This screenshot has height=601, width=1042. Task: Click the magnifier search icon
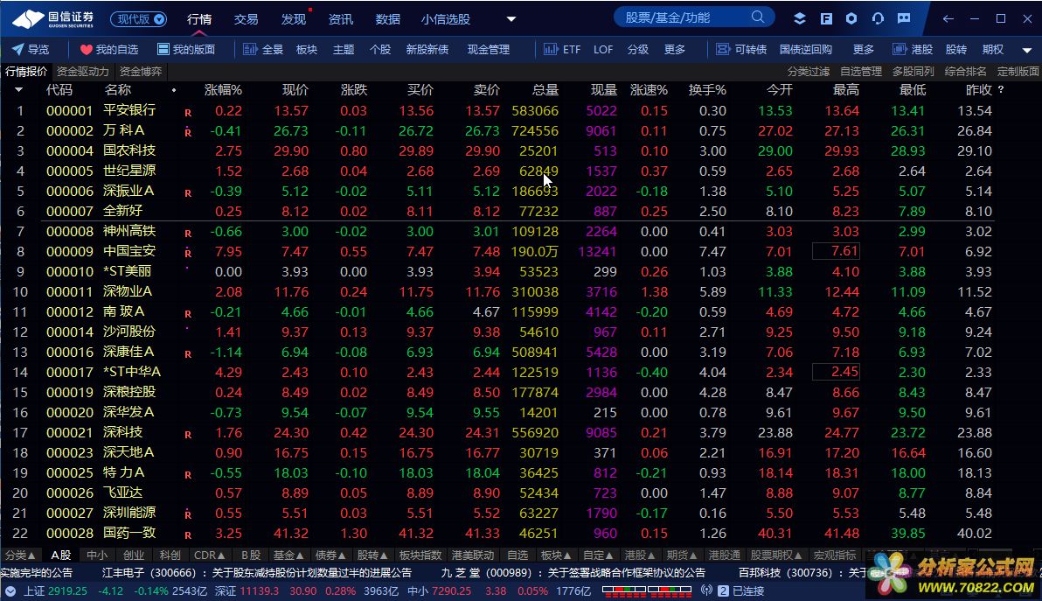(x=758, y=17)
